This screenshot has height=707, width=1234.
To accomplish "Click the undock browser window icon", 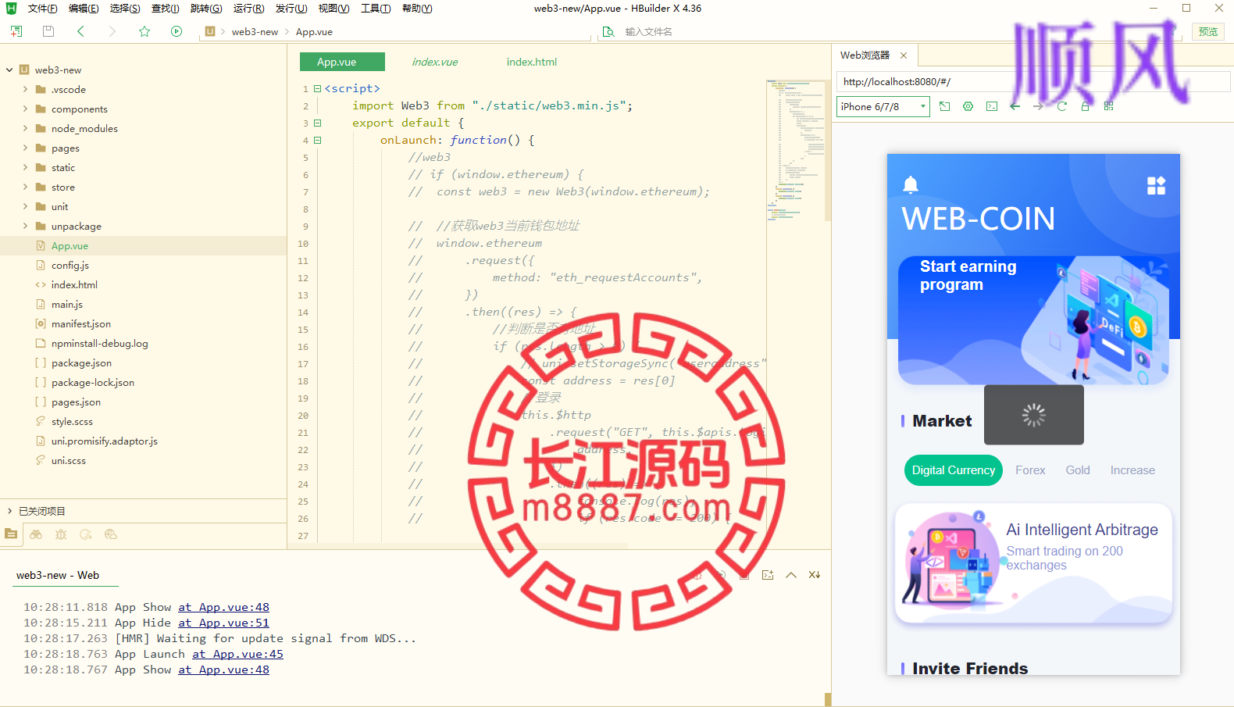I will pos(945,106).
